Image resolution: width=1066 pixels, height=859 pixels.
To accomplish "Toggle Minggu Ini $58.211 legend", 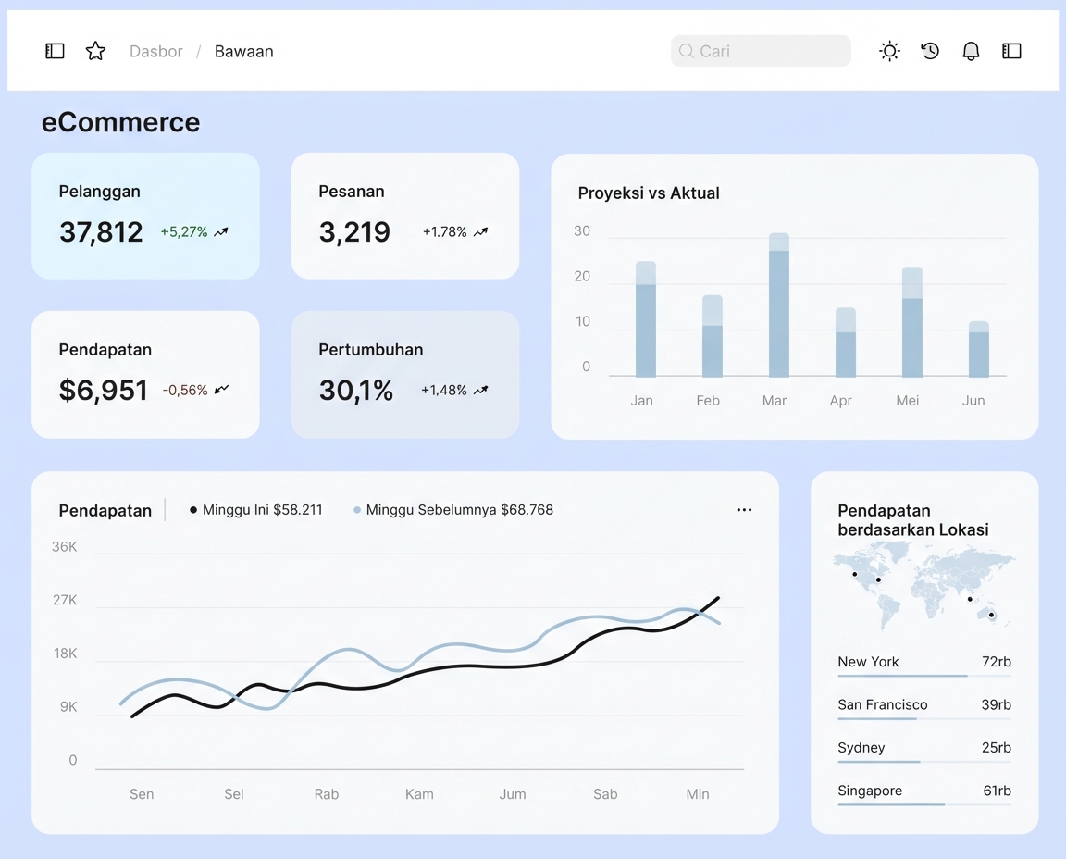I will click(x=255, y=510).
